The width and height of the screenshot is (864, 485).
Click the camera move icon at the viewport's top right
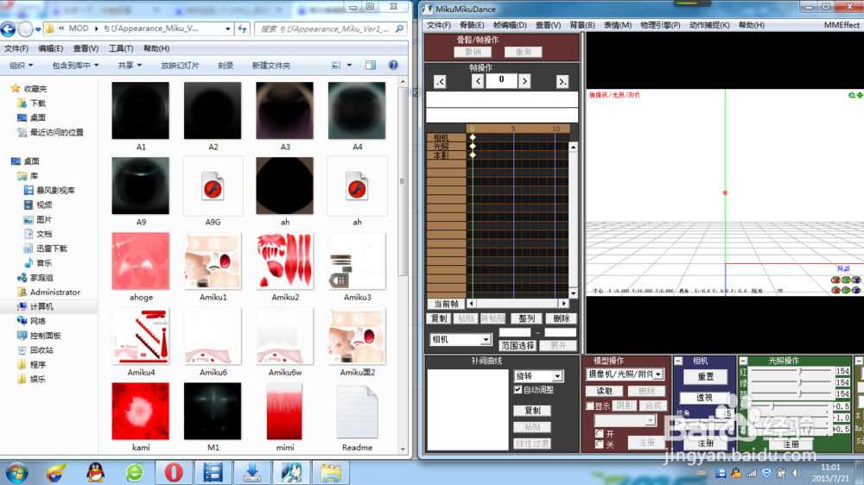(x=860, y=95)
